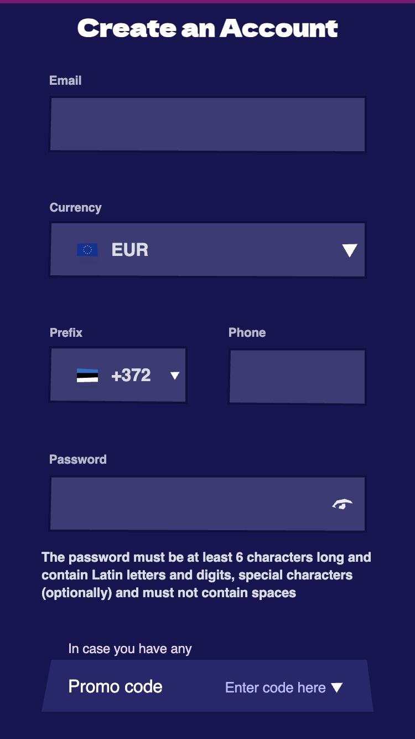Select the EUR currency text
Viewport: 415px width, 739px height.
click(x=130, y=250)
